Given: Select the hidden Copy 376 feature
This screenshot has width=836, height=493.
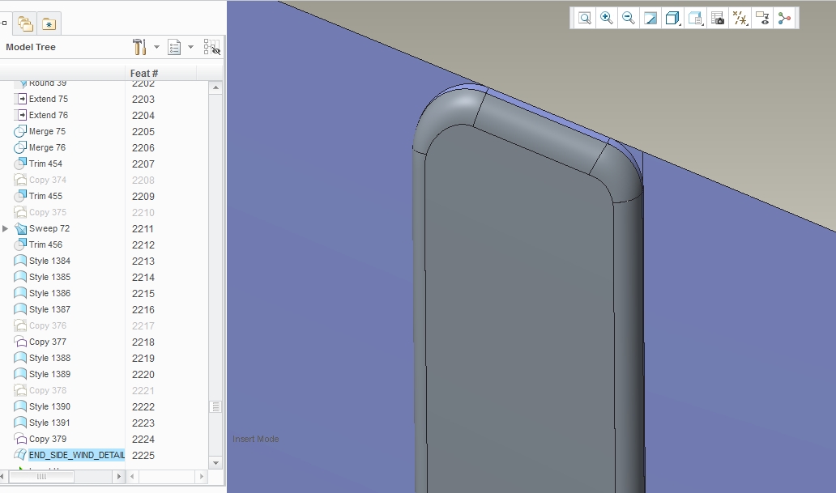Looking at the screenshot, I should point(48,325).
